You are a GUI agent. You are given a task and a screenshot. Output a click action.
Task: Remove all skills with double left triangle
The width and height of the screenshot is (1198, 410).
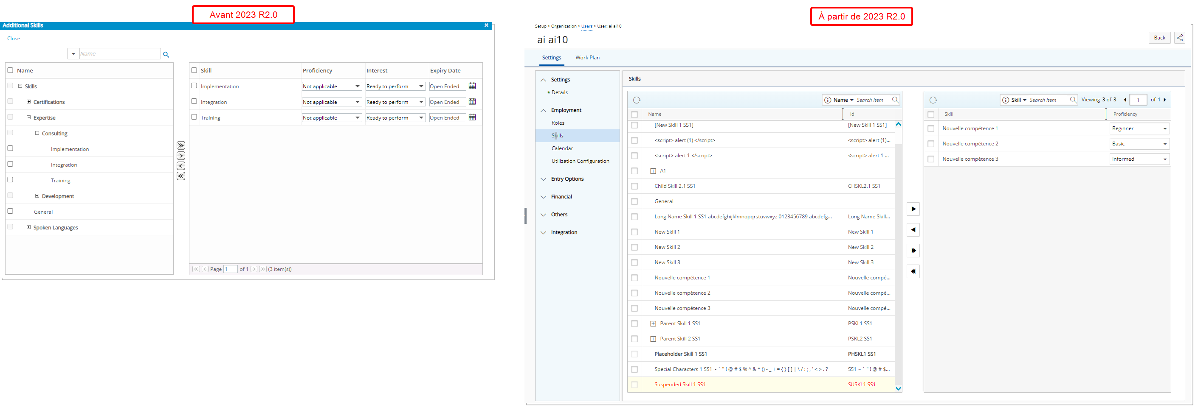(x=913, y=272)
